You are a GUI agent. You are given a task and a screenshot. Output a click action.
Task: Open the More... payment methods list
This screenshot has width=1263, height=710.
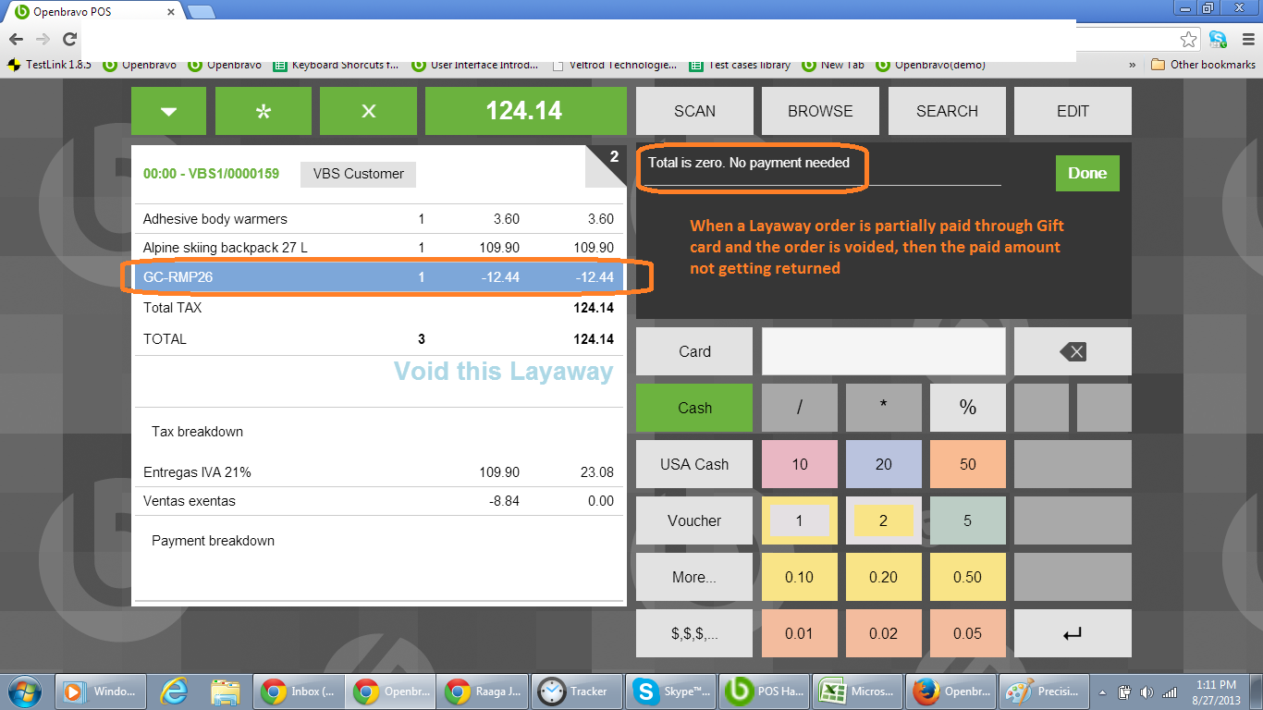pyautogui.click(x=694, y=577)
